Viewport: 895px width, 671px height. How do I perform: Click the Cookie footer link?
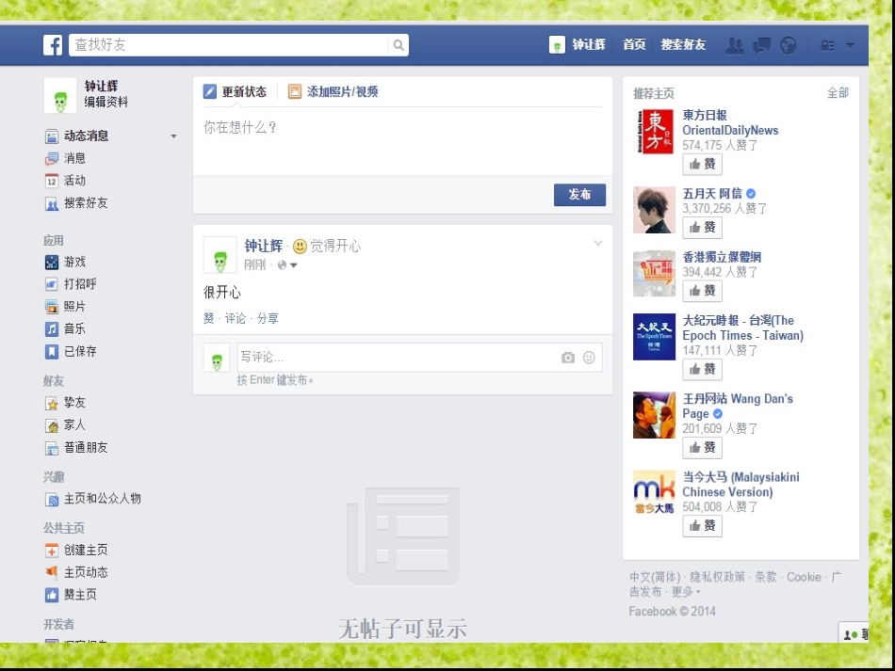point(804,577)
